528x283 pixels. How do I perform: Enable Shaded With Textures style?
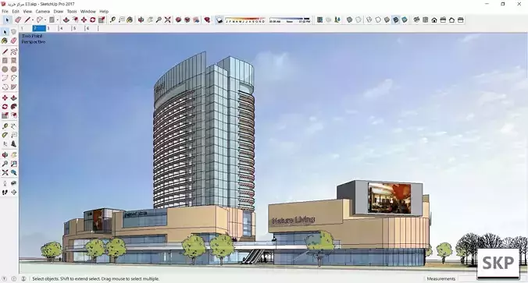point(395,20)
